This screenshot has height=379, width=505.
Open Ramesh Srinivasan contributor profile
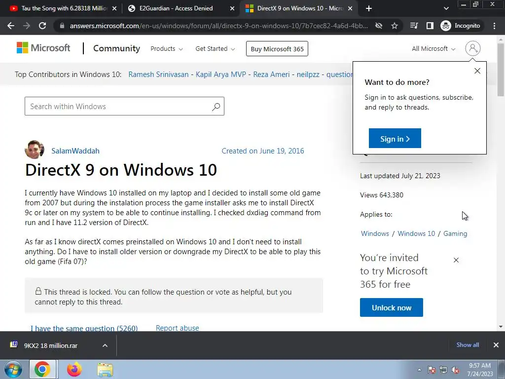[x=158, y=75]
